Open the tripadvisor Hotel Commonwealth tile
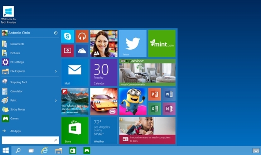261x155 pixels. [x=147, y=73]
